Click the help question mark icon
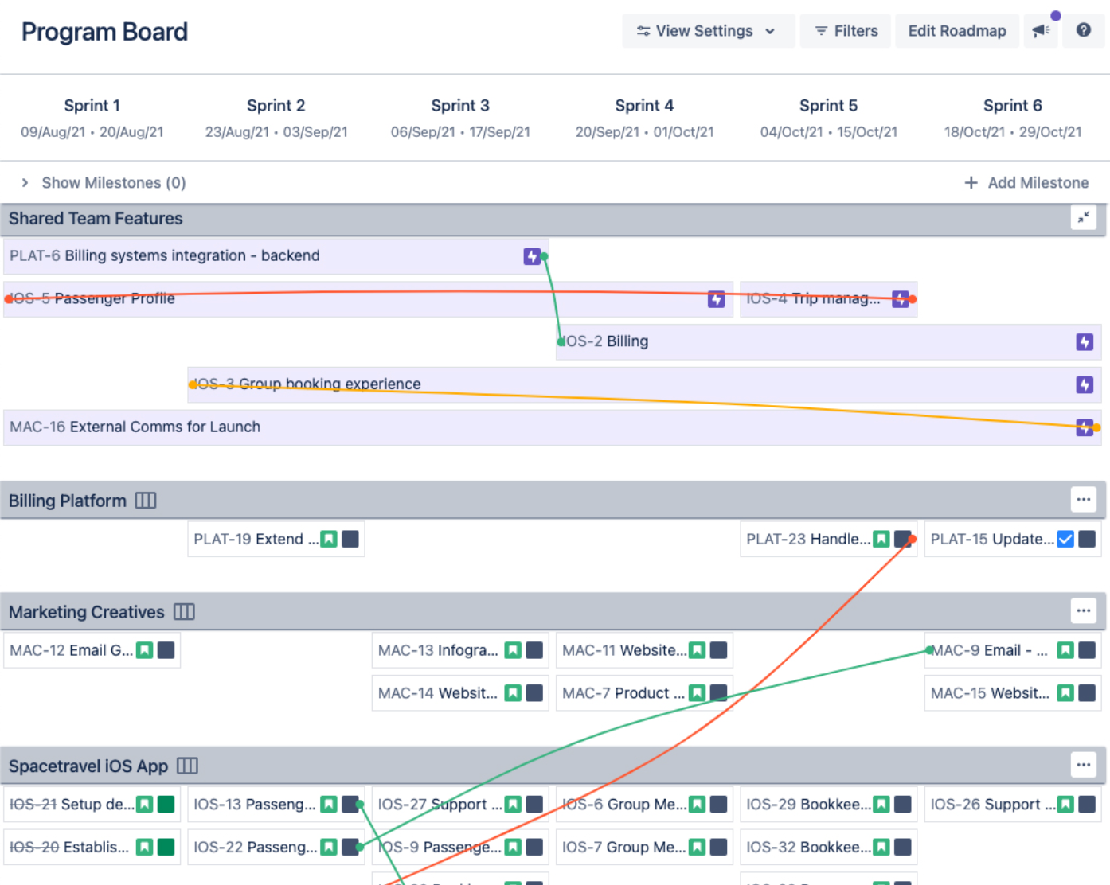1110x885 pixels. [1084, 30]
